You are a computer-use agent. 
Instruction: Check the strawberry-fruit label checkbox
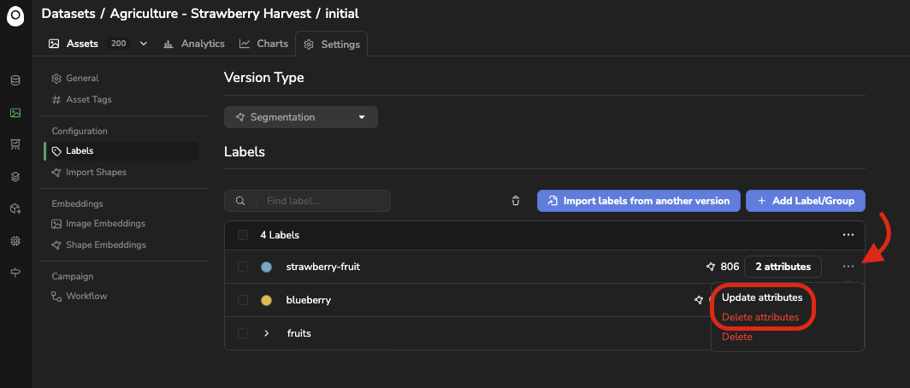click(x=243, y=267)
